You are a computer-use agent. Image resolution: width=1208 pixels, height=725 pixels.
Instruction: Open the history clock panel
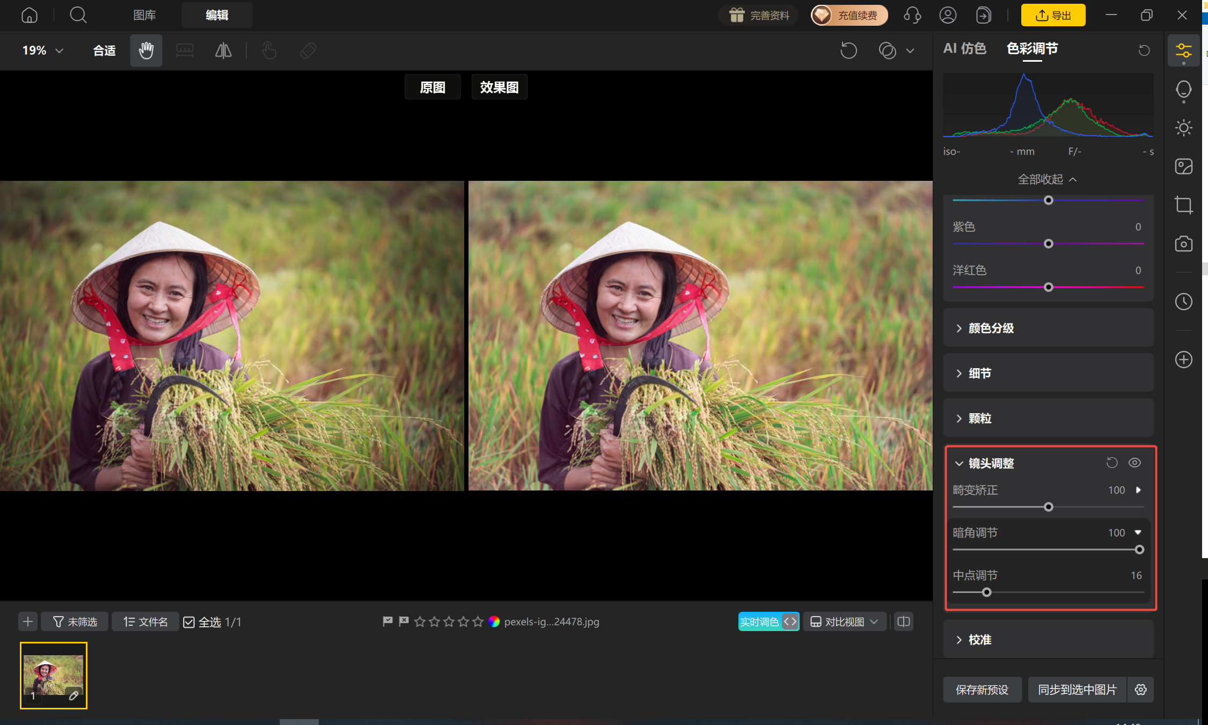click(x=1183, y=302)
